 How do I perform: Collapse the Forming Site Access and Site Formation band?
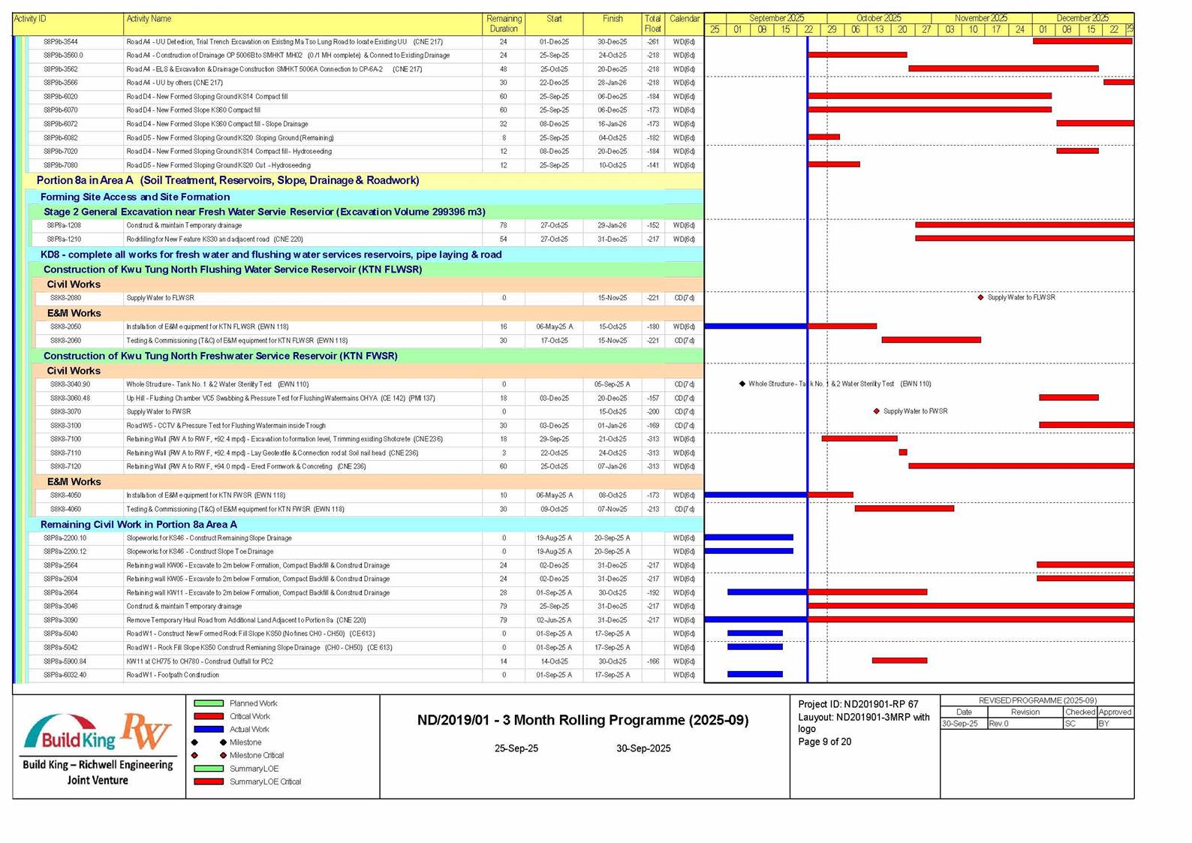(135, 197)
